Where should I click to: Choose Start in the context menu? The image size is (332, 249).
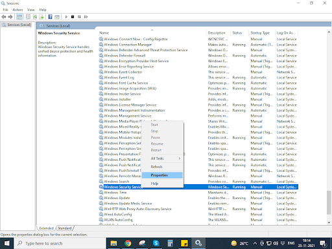pos(162,124)
